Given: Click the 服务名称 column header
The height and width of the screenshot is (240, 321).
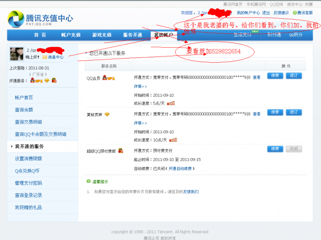Looking at the screenshot, I should click(109, 66).
